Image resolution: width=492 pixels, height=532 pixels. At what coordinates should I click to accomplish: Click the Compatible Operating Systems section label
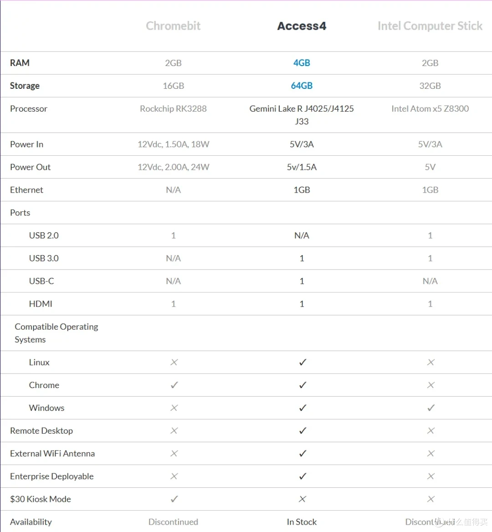(56, 333)
